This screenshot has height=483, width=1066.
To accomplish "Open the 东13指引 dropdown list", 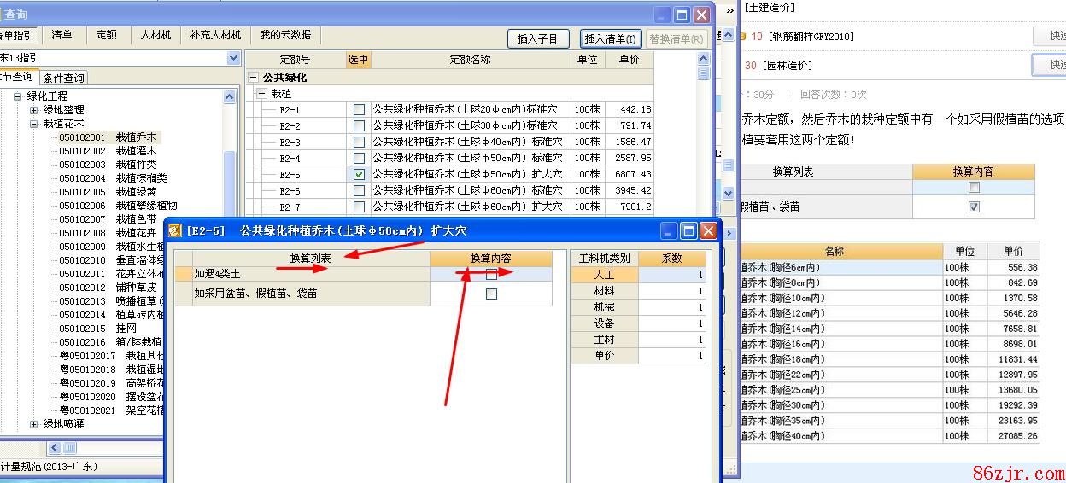I will [x=233, y=58].
